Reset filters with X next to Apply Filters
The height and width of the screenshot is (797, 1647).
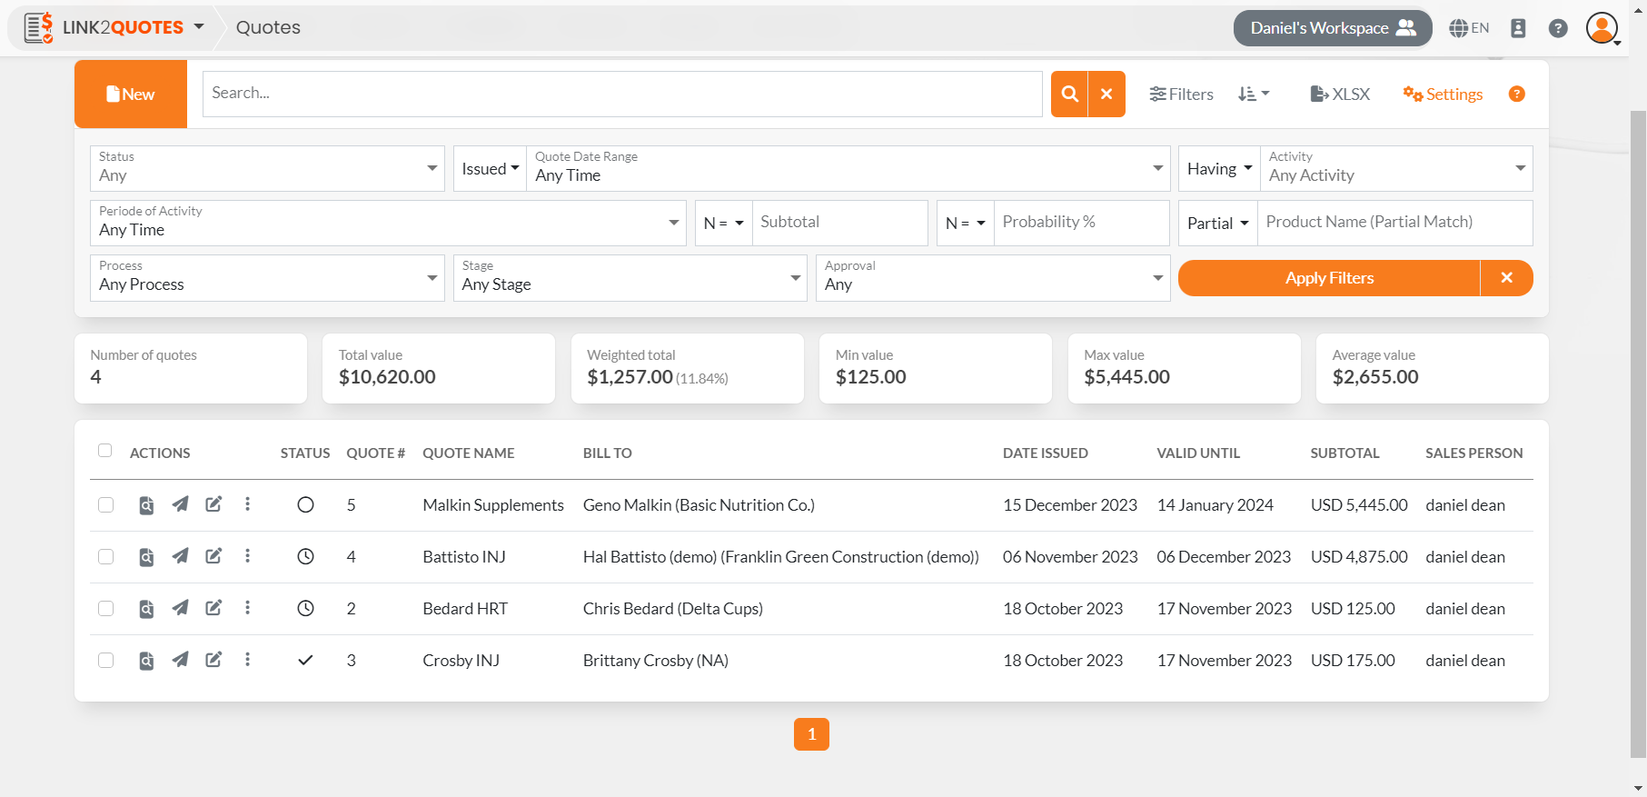pyautogui.click(x=1507, y=278)
